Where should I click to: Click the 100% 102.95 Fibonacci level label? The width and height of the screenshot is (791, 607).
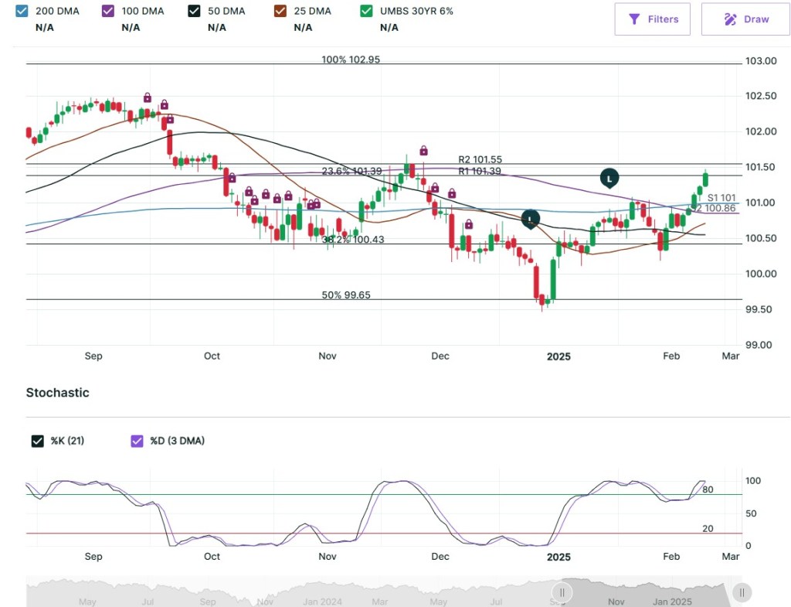point(351,60)
